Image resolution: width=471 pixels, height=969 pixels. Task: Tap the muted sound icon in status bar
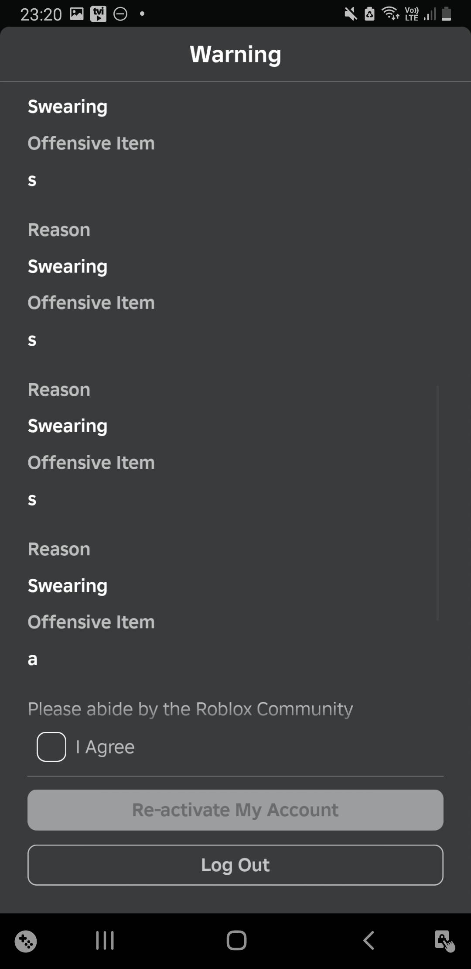coord(351,14)
